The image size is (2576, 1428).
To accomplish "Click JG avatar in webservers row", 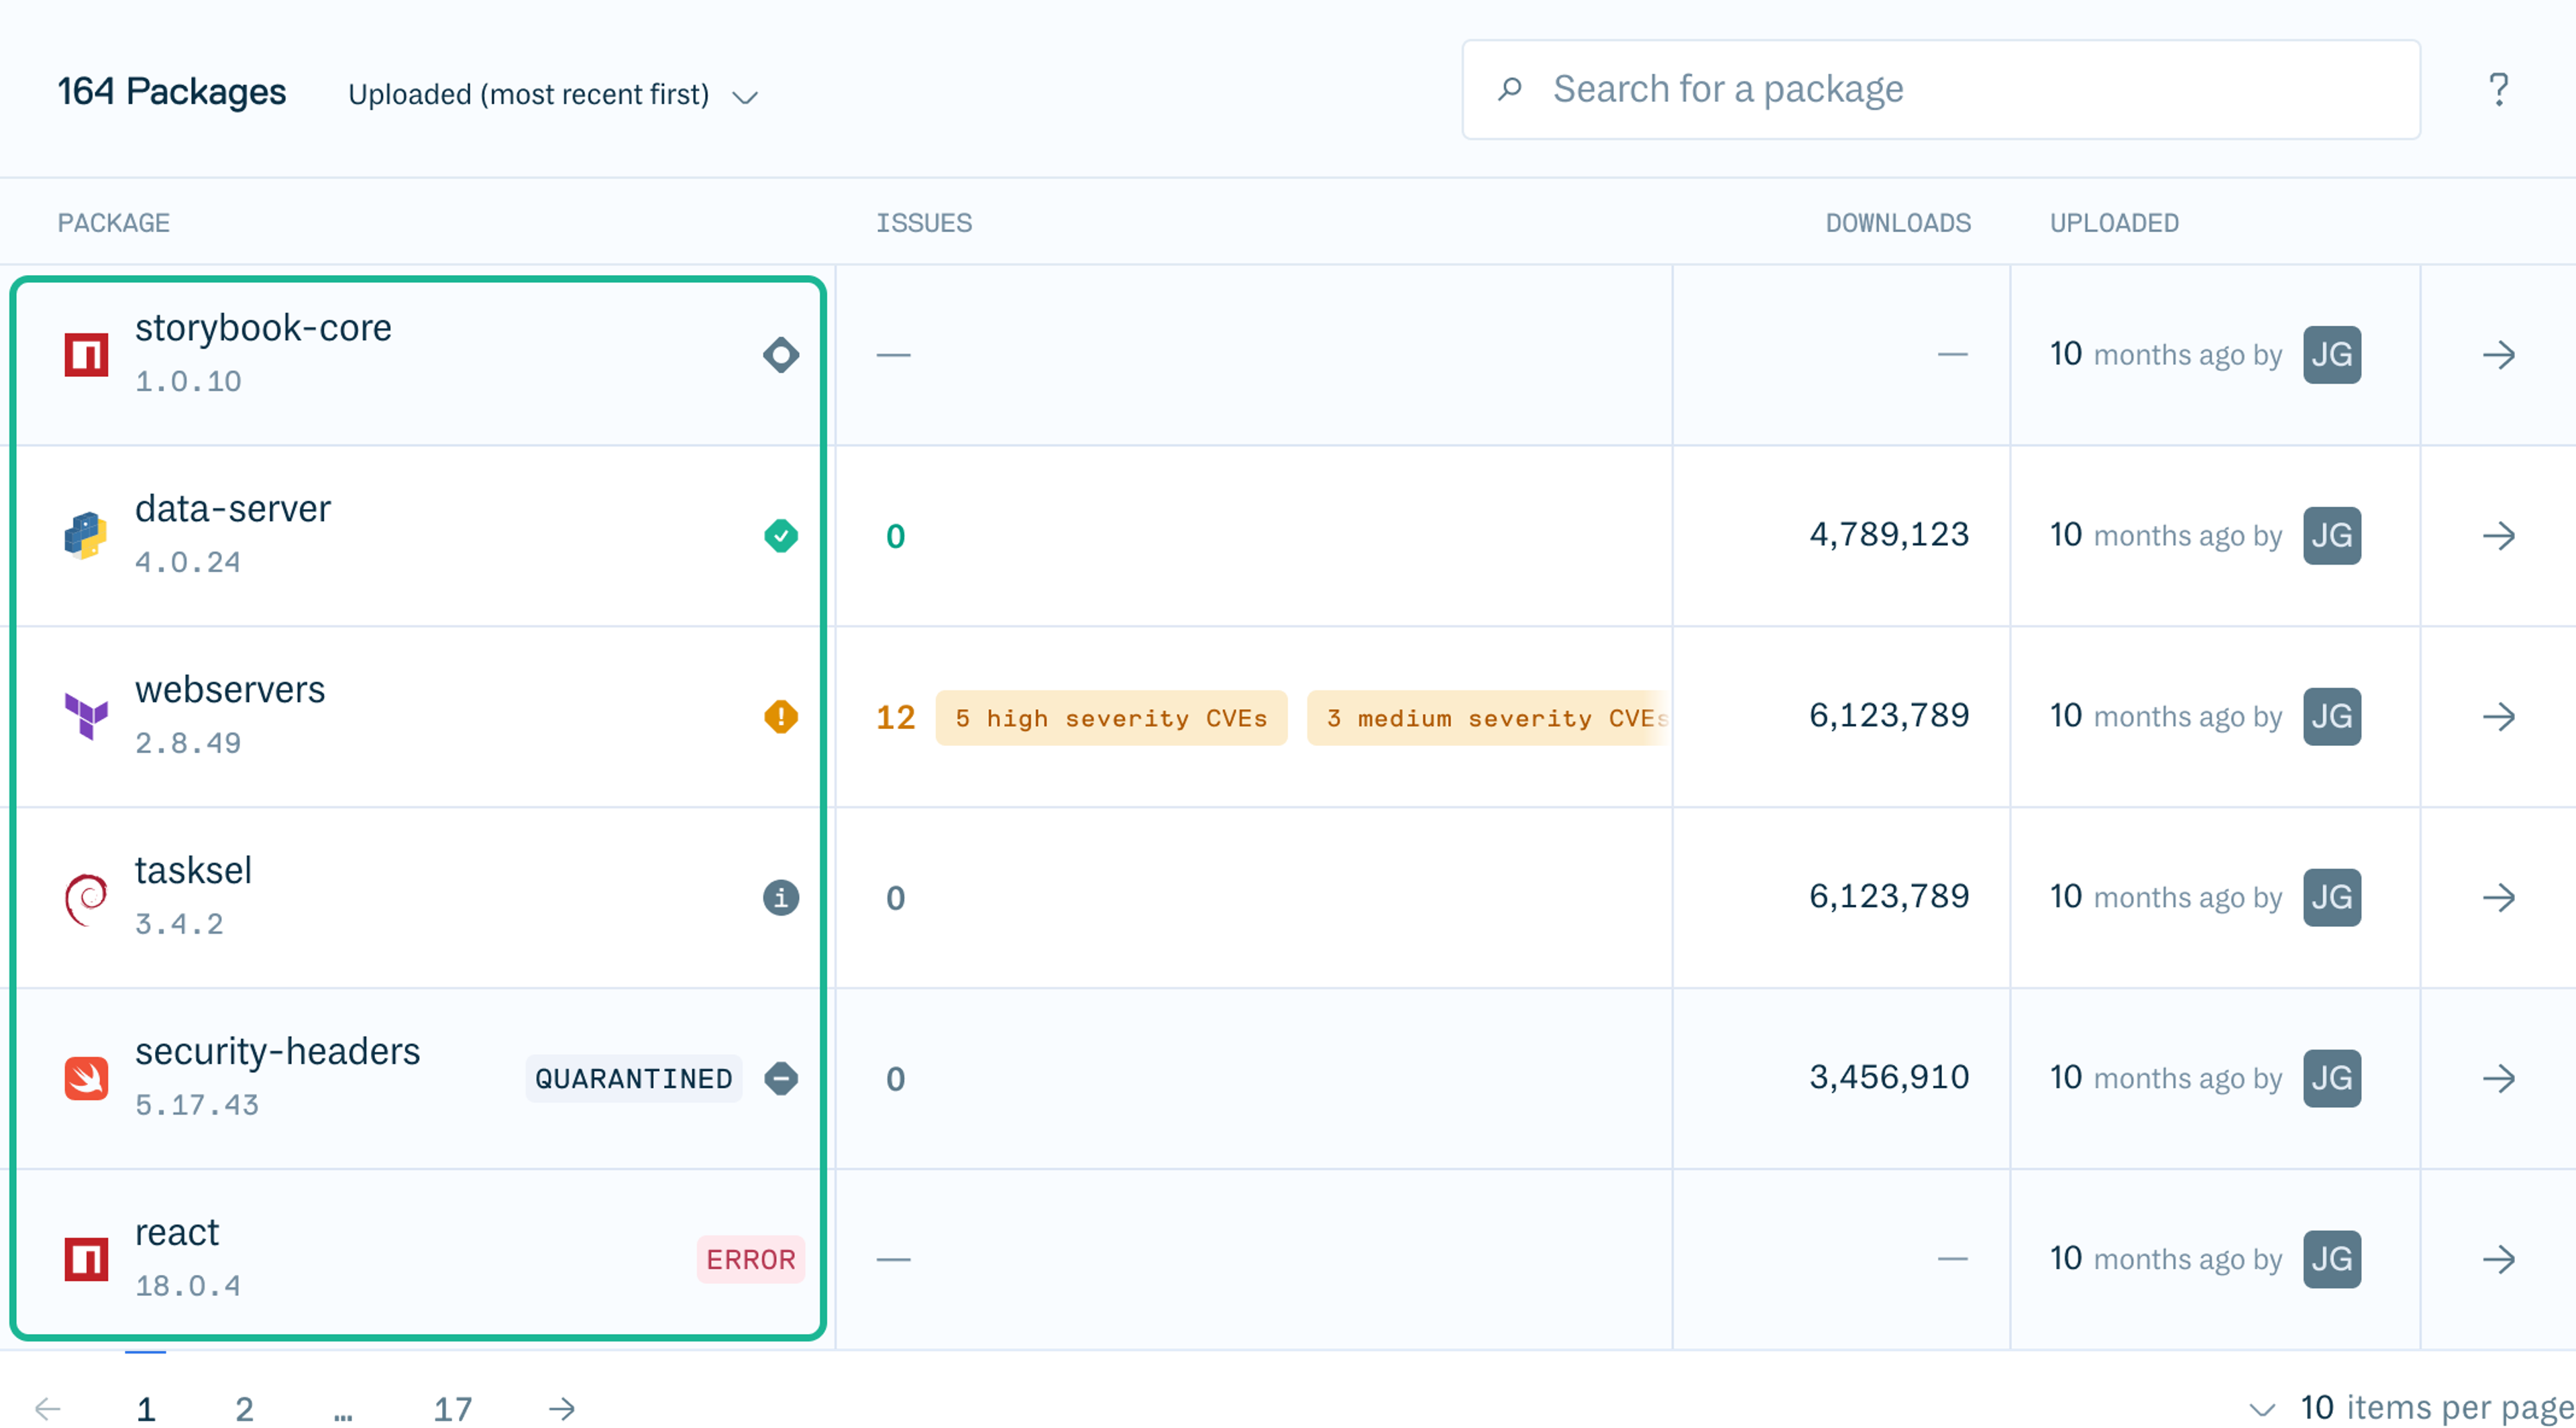I will point(2332,717).
